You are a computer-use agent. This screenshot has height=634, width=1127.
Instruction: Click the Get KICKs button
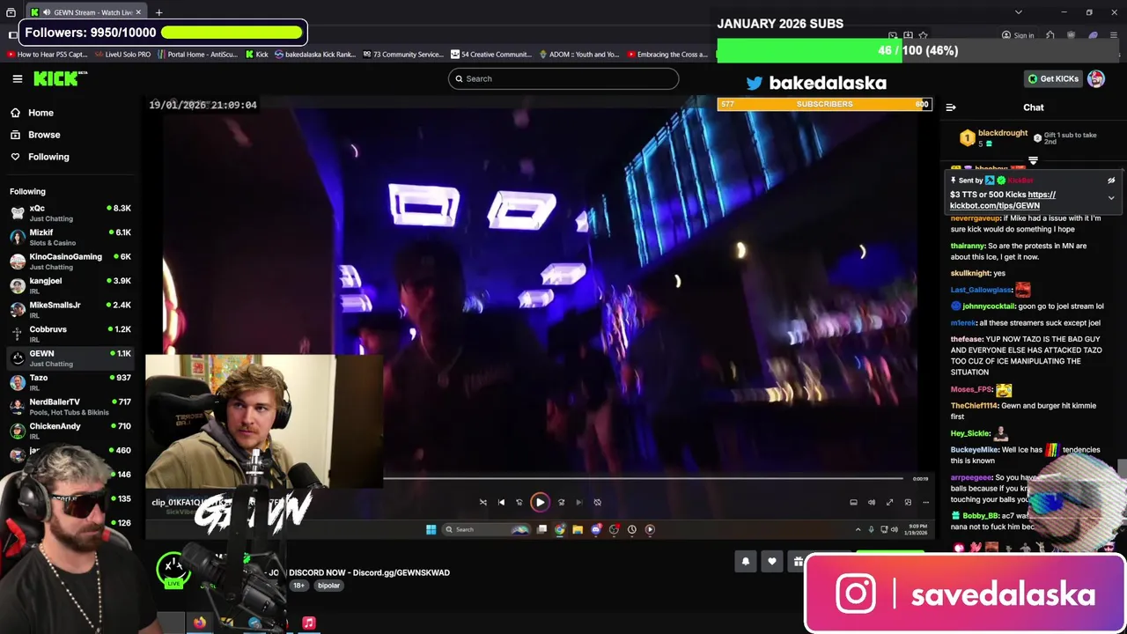click(1053, 78)
